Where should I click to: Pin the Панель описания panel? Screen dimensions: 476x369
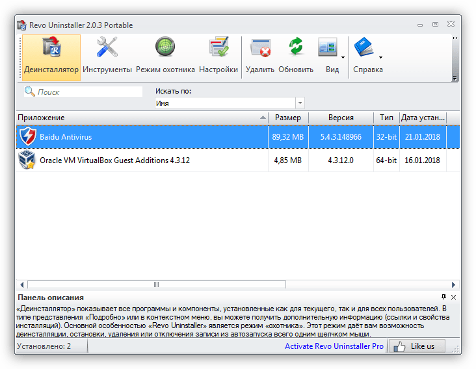(443, 297)
